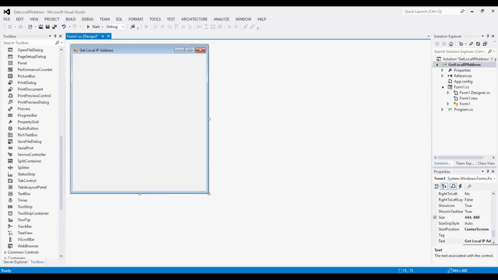This screenshot has height=280, width=498.
Task: Switch Properties to Categorized view icon
Action: (x=437, y=187)
